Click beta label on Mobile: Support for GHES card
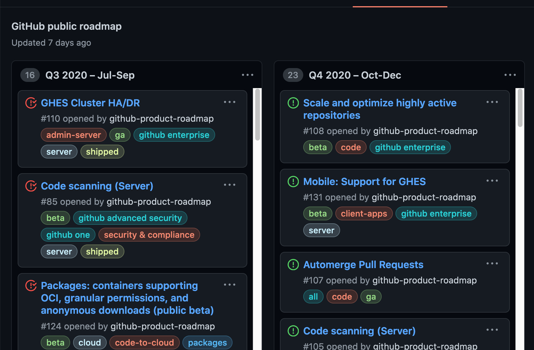 [x=318, y=214]
